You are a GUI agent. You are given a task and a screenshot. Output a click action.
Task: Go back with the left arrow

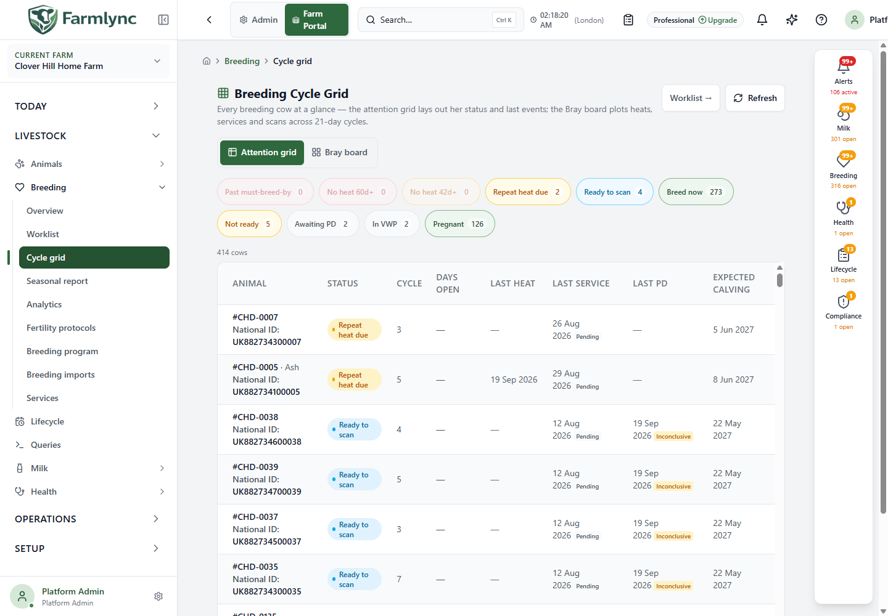(x=209, y=20)
